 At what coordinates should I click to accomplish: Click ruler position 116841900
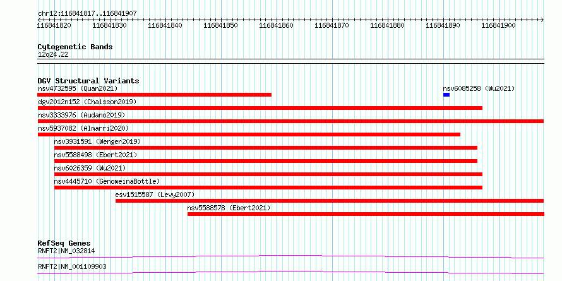498,25
